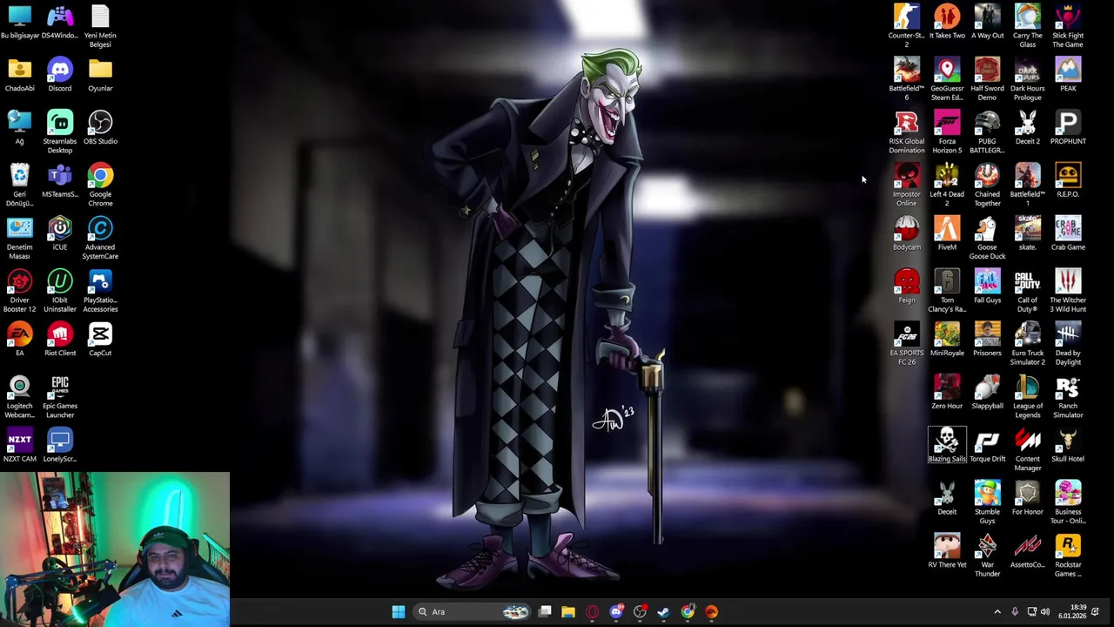1114x627 pixels.
Task: Open the Geri Dönüşüm recycle bin
Action: pyautogui.click(x=19, y=185)
